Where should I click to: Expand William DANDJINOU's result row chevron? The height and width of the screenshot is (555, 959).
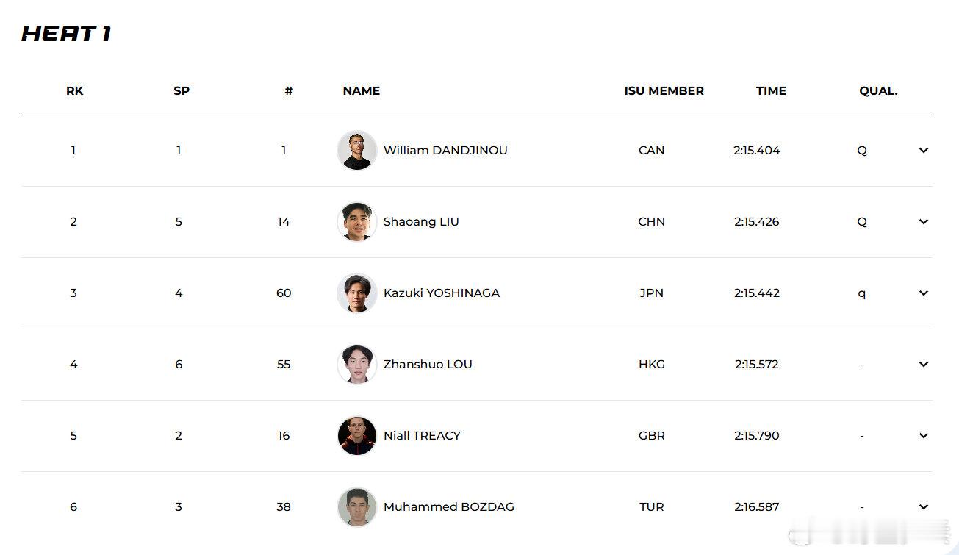tap(924, 151)
